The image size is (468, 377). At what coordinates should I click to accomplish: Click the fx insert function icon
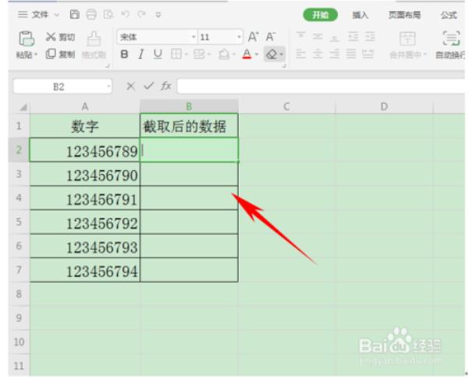pos(166,86)
